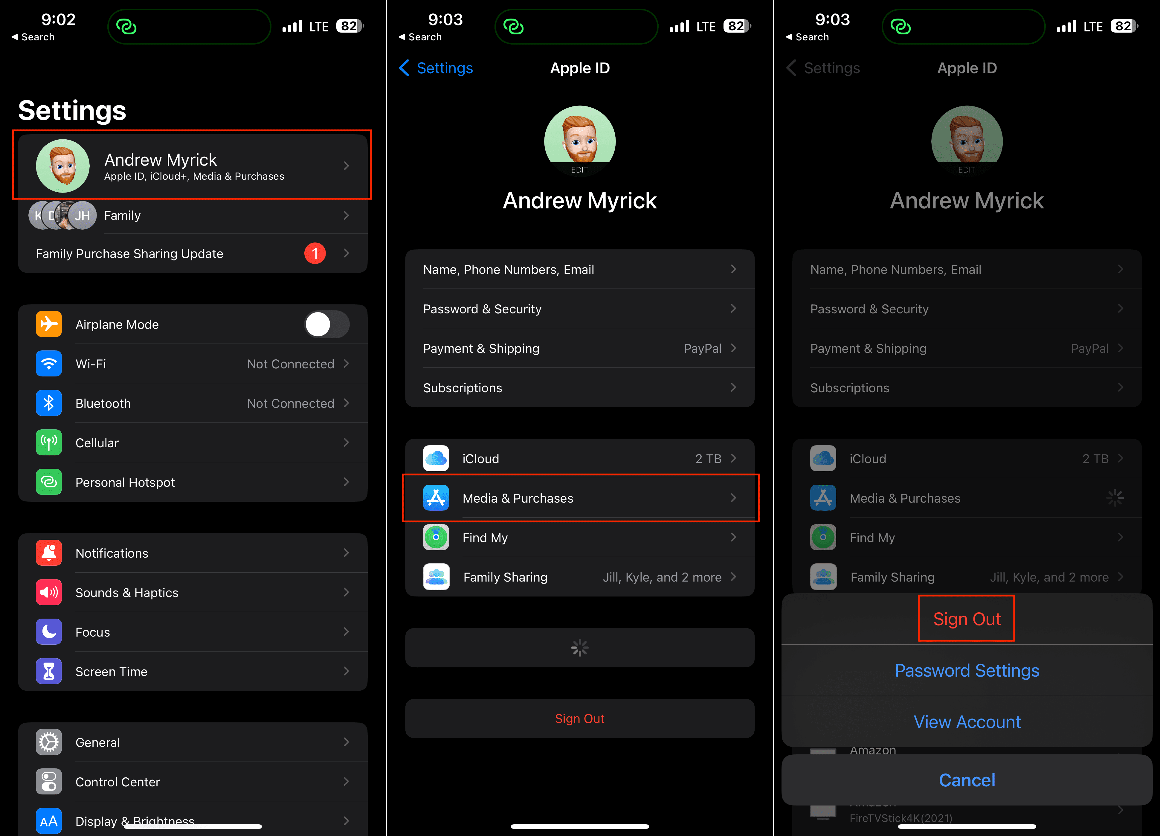Tap "Apple ID, iCloud+, Media & Purchases" subtitle
Viewport: 1160px width, 836px height.
click(194, 176)
